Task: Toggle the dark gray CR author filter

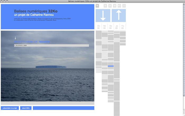Action: tap(97, 6)
